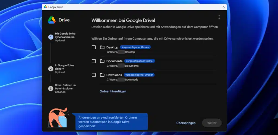
Task: Click the 'Wählen Sie Ordner auf Ihrem Computer' instruction text
Action: 153,38
